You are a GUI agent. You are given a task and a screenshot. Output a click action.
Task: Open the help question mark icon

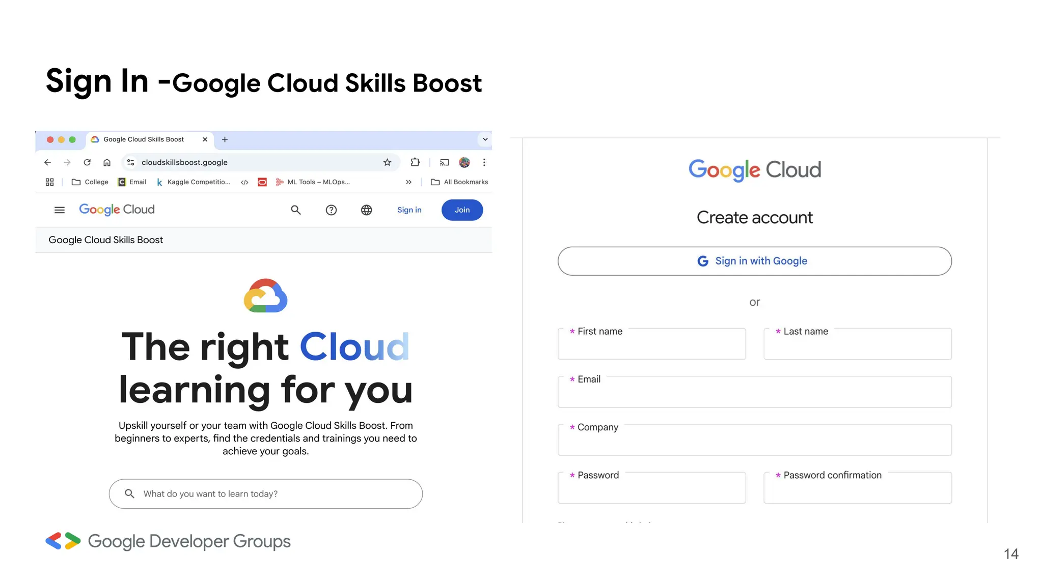pyautogui.click(x=331, y=210)
